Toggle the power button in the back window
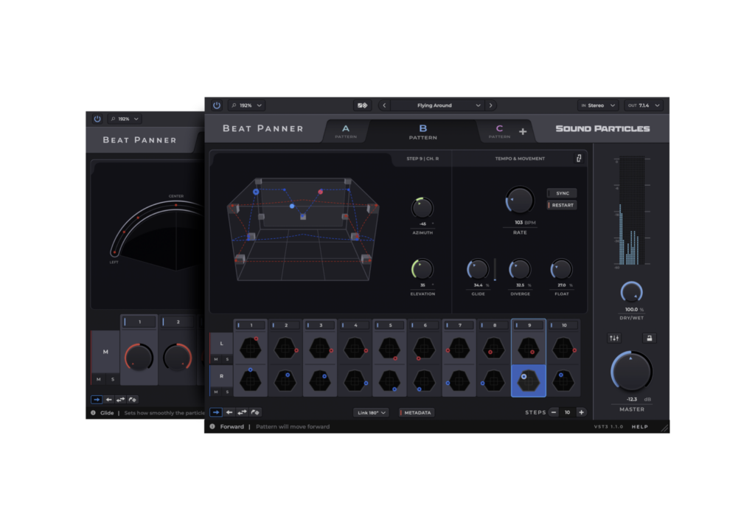 (97, 119)
